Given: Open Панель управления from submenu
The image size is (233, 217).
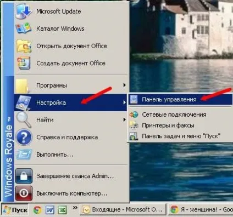Looking at the screenshot, I should click(x=180, y=99).
